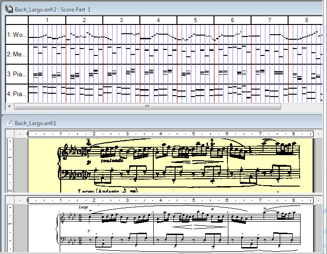Click the scroll left arrow of piano roll
The height and width of the screenshot is (254, 327).
click(x=9, y=106)
